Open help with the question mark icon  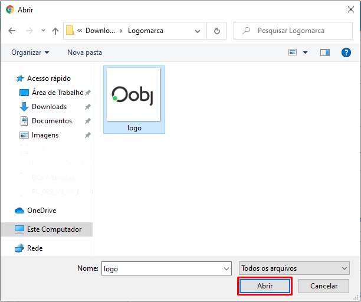click(346, 52)
